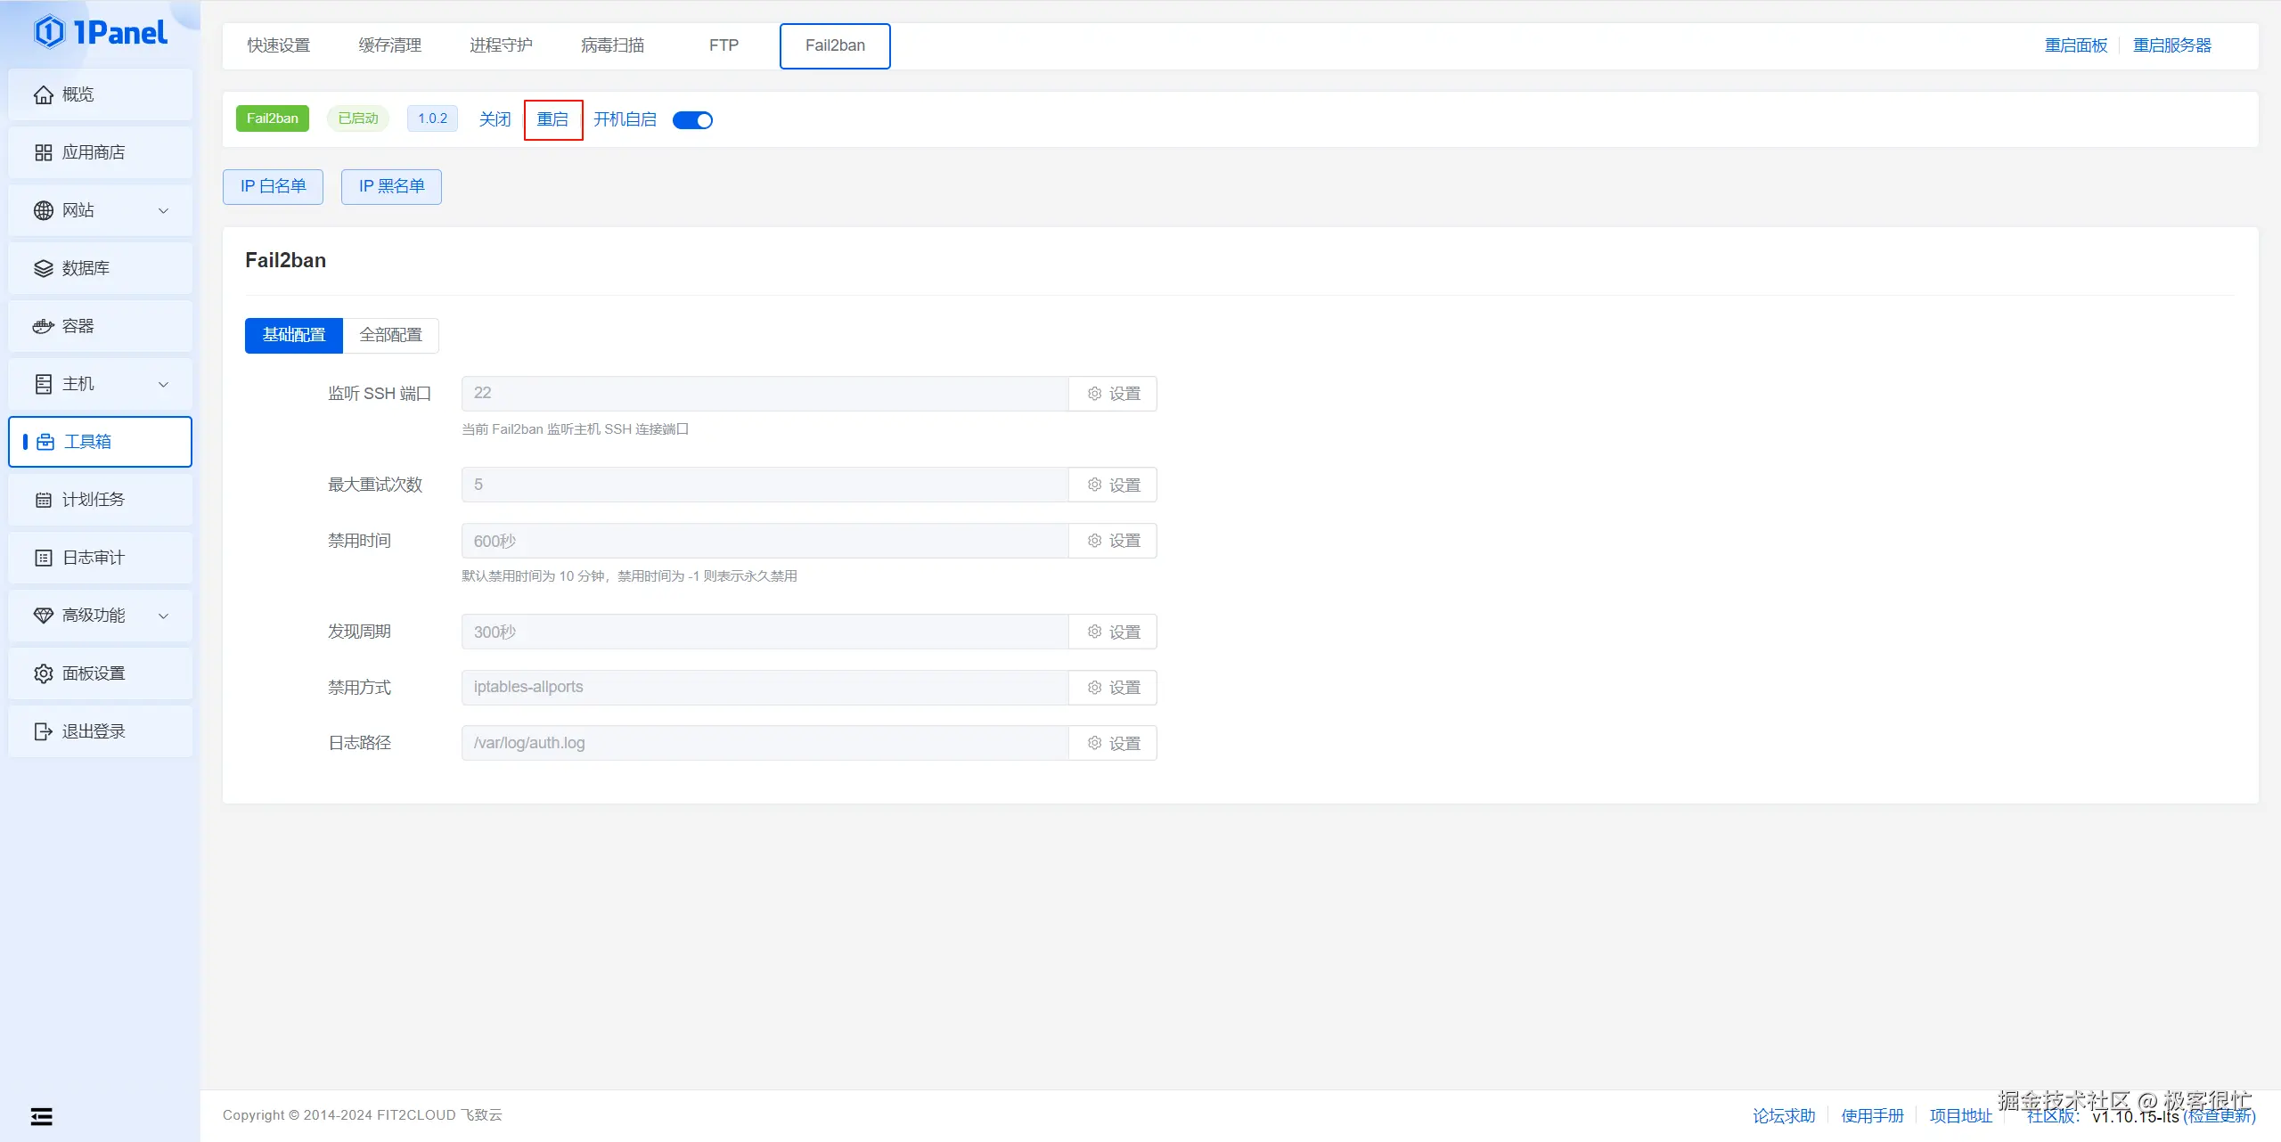2281x1142 pixels.
Task: Click the 计划任务 calendar icon
Action: pyautogui.click(x=43, y=500)
